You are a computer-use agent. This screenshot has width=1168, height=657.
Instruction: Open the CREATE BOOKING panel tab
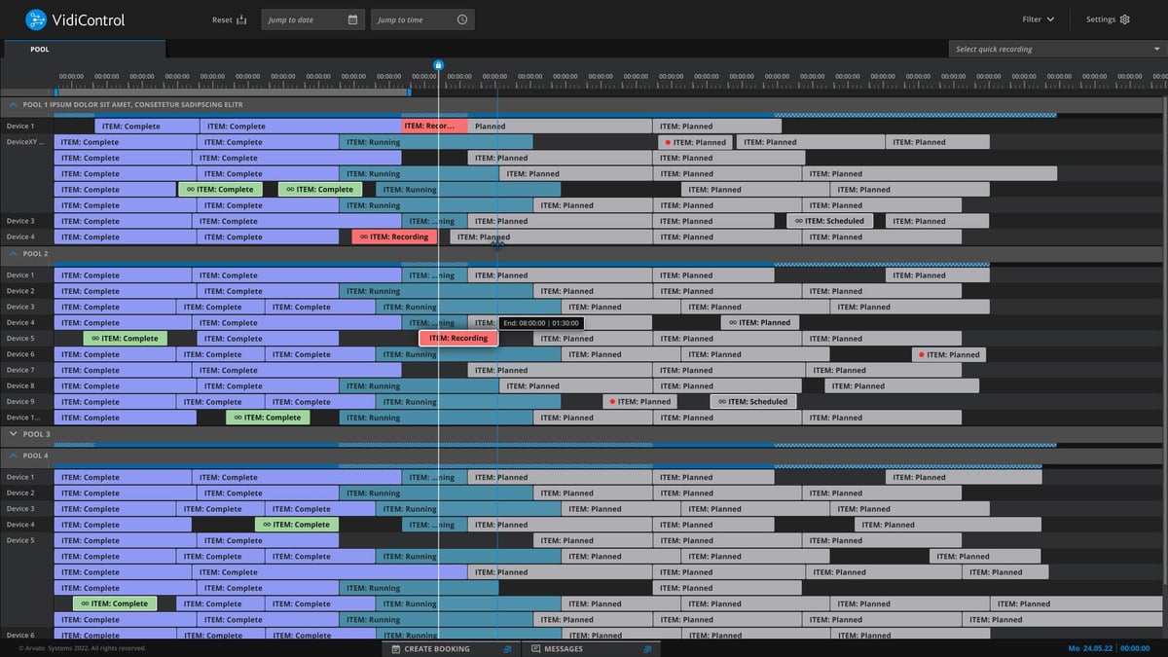pyautogui.click(x=451, y=648)
